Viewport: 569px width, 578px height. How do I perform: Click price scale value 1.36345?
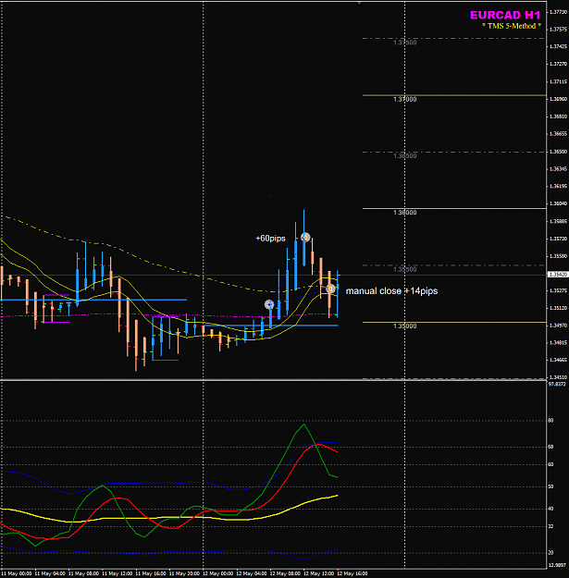click(x=558, y=169)
